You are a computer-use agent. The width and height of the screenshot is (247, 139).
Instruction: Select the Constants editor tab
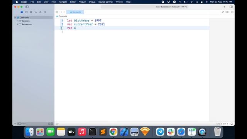[75, 12]
